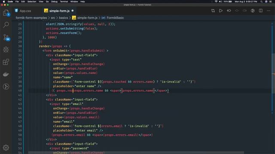Open the Debug menu

click(54, 2)
